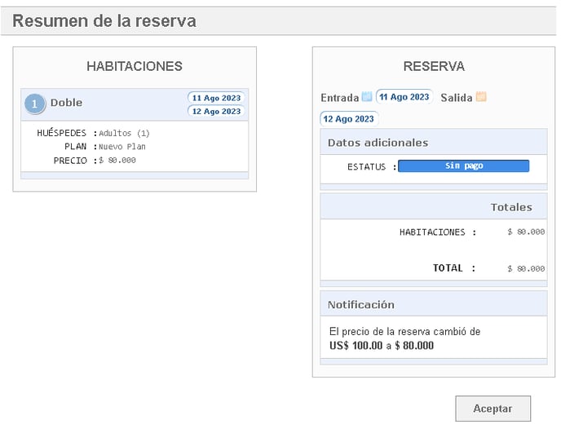
Task: Click the Entrada label
Action: coord(339,98)
